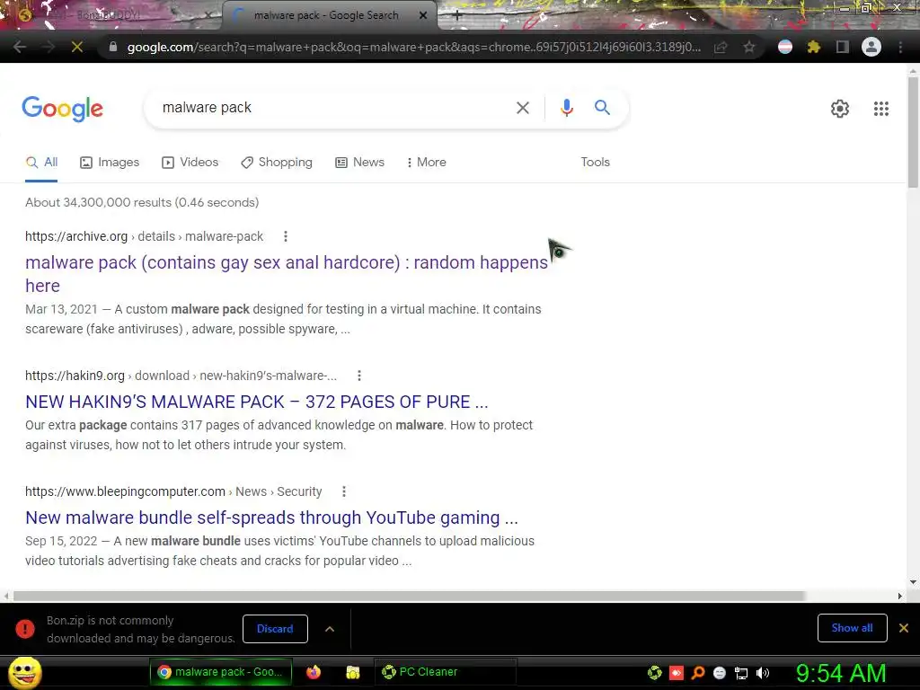The image size is (920, 690).
Task: Start voice search with the microphone
Action: 567,108
